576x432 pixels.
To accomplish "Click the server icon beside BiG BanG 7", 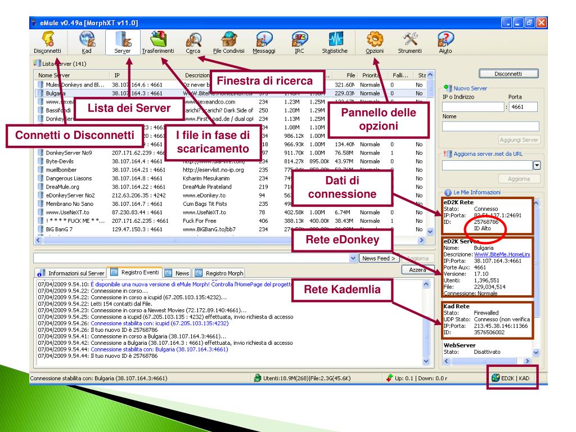I will coord(40,229).
